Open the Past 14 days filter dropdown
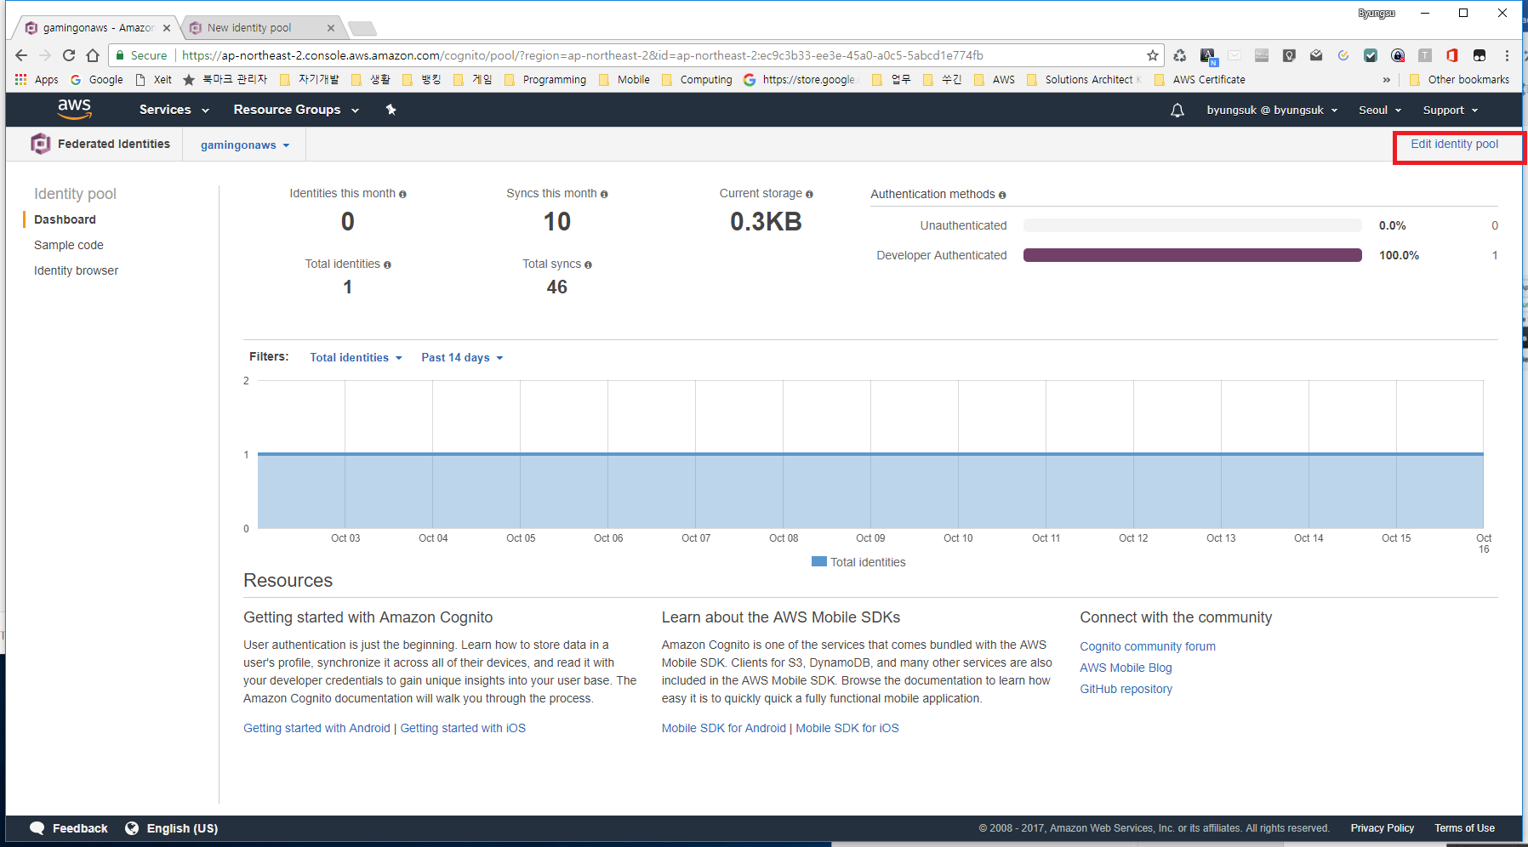This screenshot has height=847, width=1528. (x=462, y=358)
